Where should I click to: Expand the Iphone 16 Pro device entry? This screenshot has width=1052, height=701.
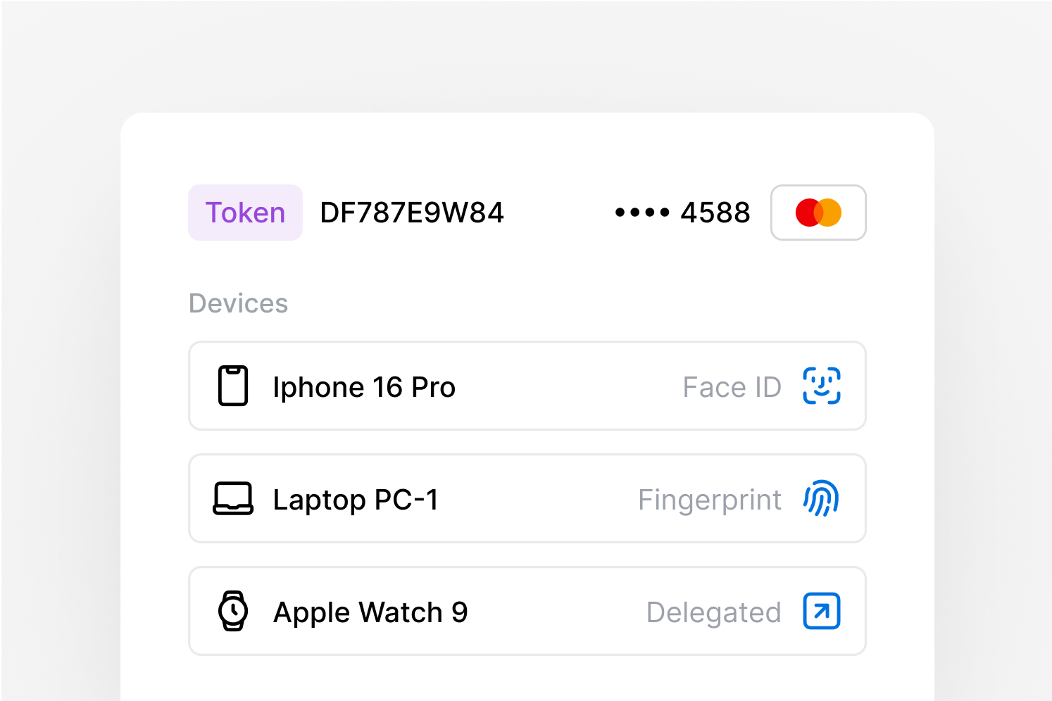pos(527,386)
